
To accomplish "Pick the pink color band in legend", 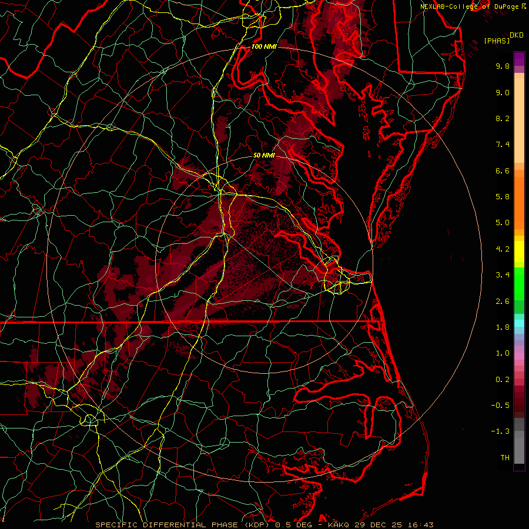I will [519, 356].
